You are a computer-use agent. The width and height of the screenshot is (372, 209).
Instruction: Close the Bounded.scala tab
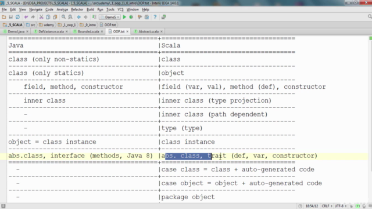[102, 31]
